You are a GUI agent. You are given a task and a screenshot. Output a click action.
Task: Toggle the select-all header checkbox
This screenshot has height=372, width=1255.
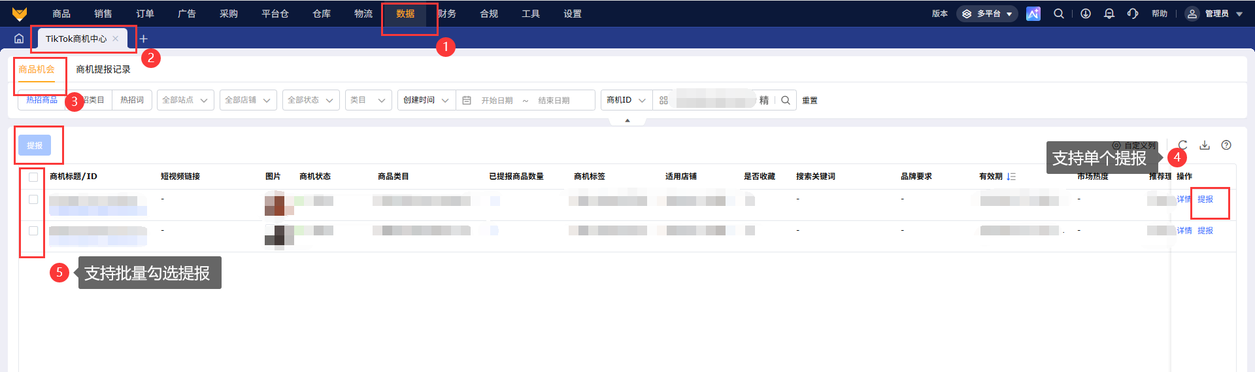[x=33, y=177]
